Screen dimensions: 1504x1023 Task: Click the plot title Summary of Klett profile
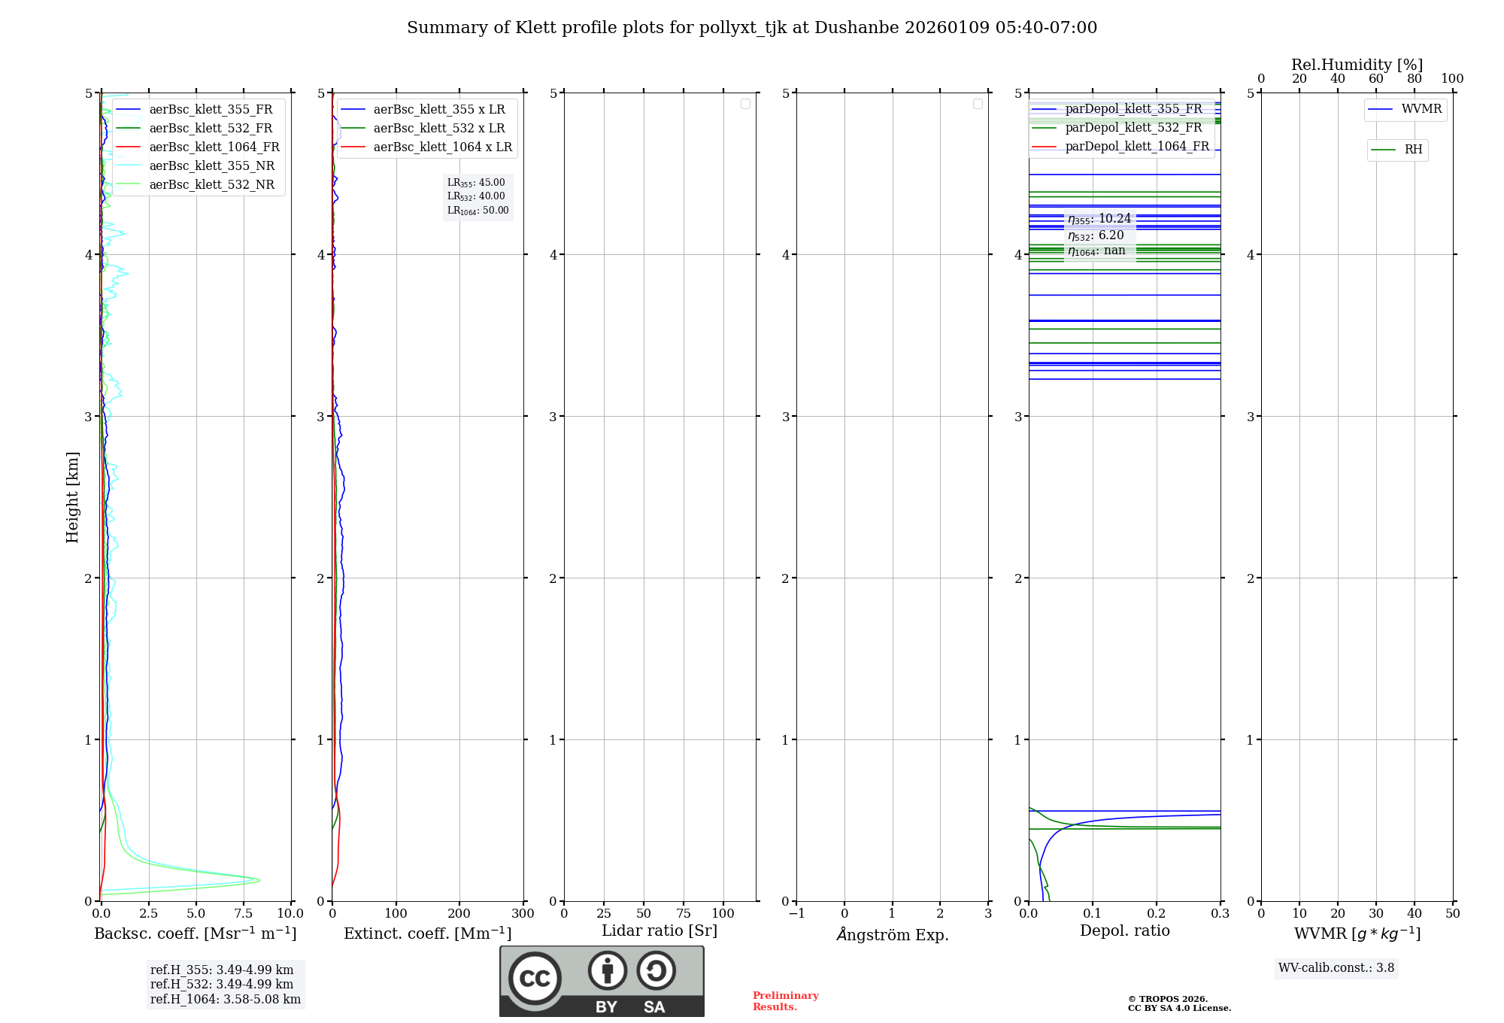click(752, 28)
